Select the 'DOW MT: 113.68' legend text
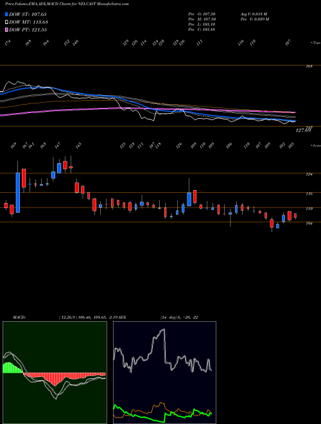 point(29,22)
